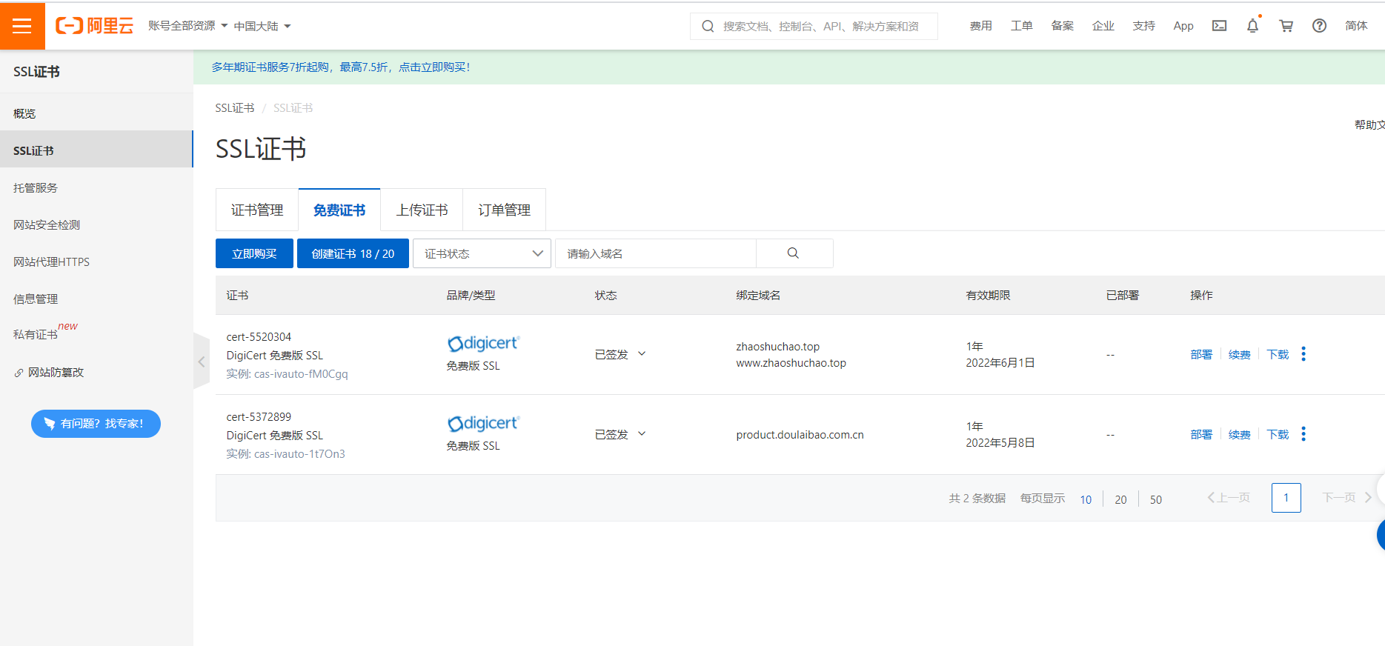1385x646 pixels.
Task: Open 费用 top menu
Action: coord(980,26)
